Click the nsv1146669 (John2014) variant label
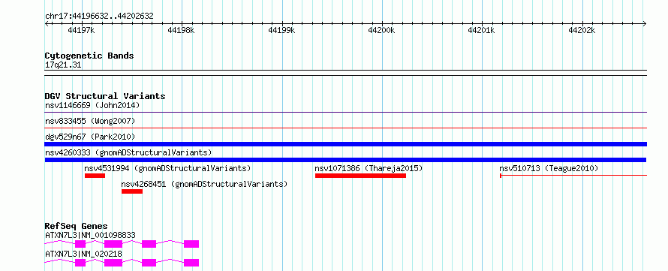The image size is (668, 271). pos(92,105)
